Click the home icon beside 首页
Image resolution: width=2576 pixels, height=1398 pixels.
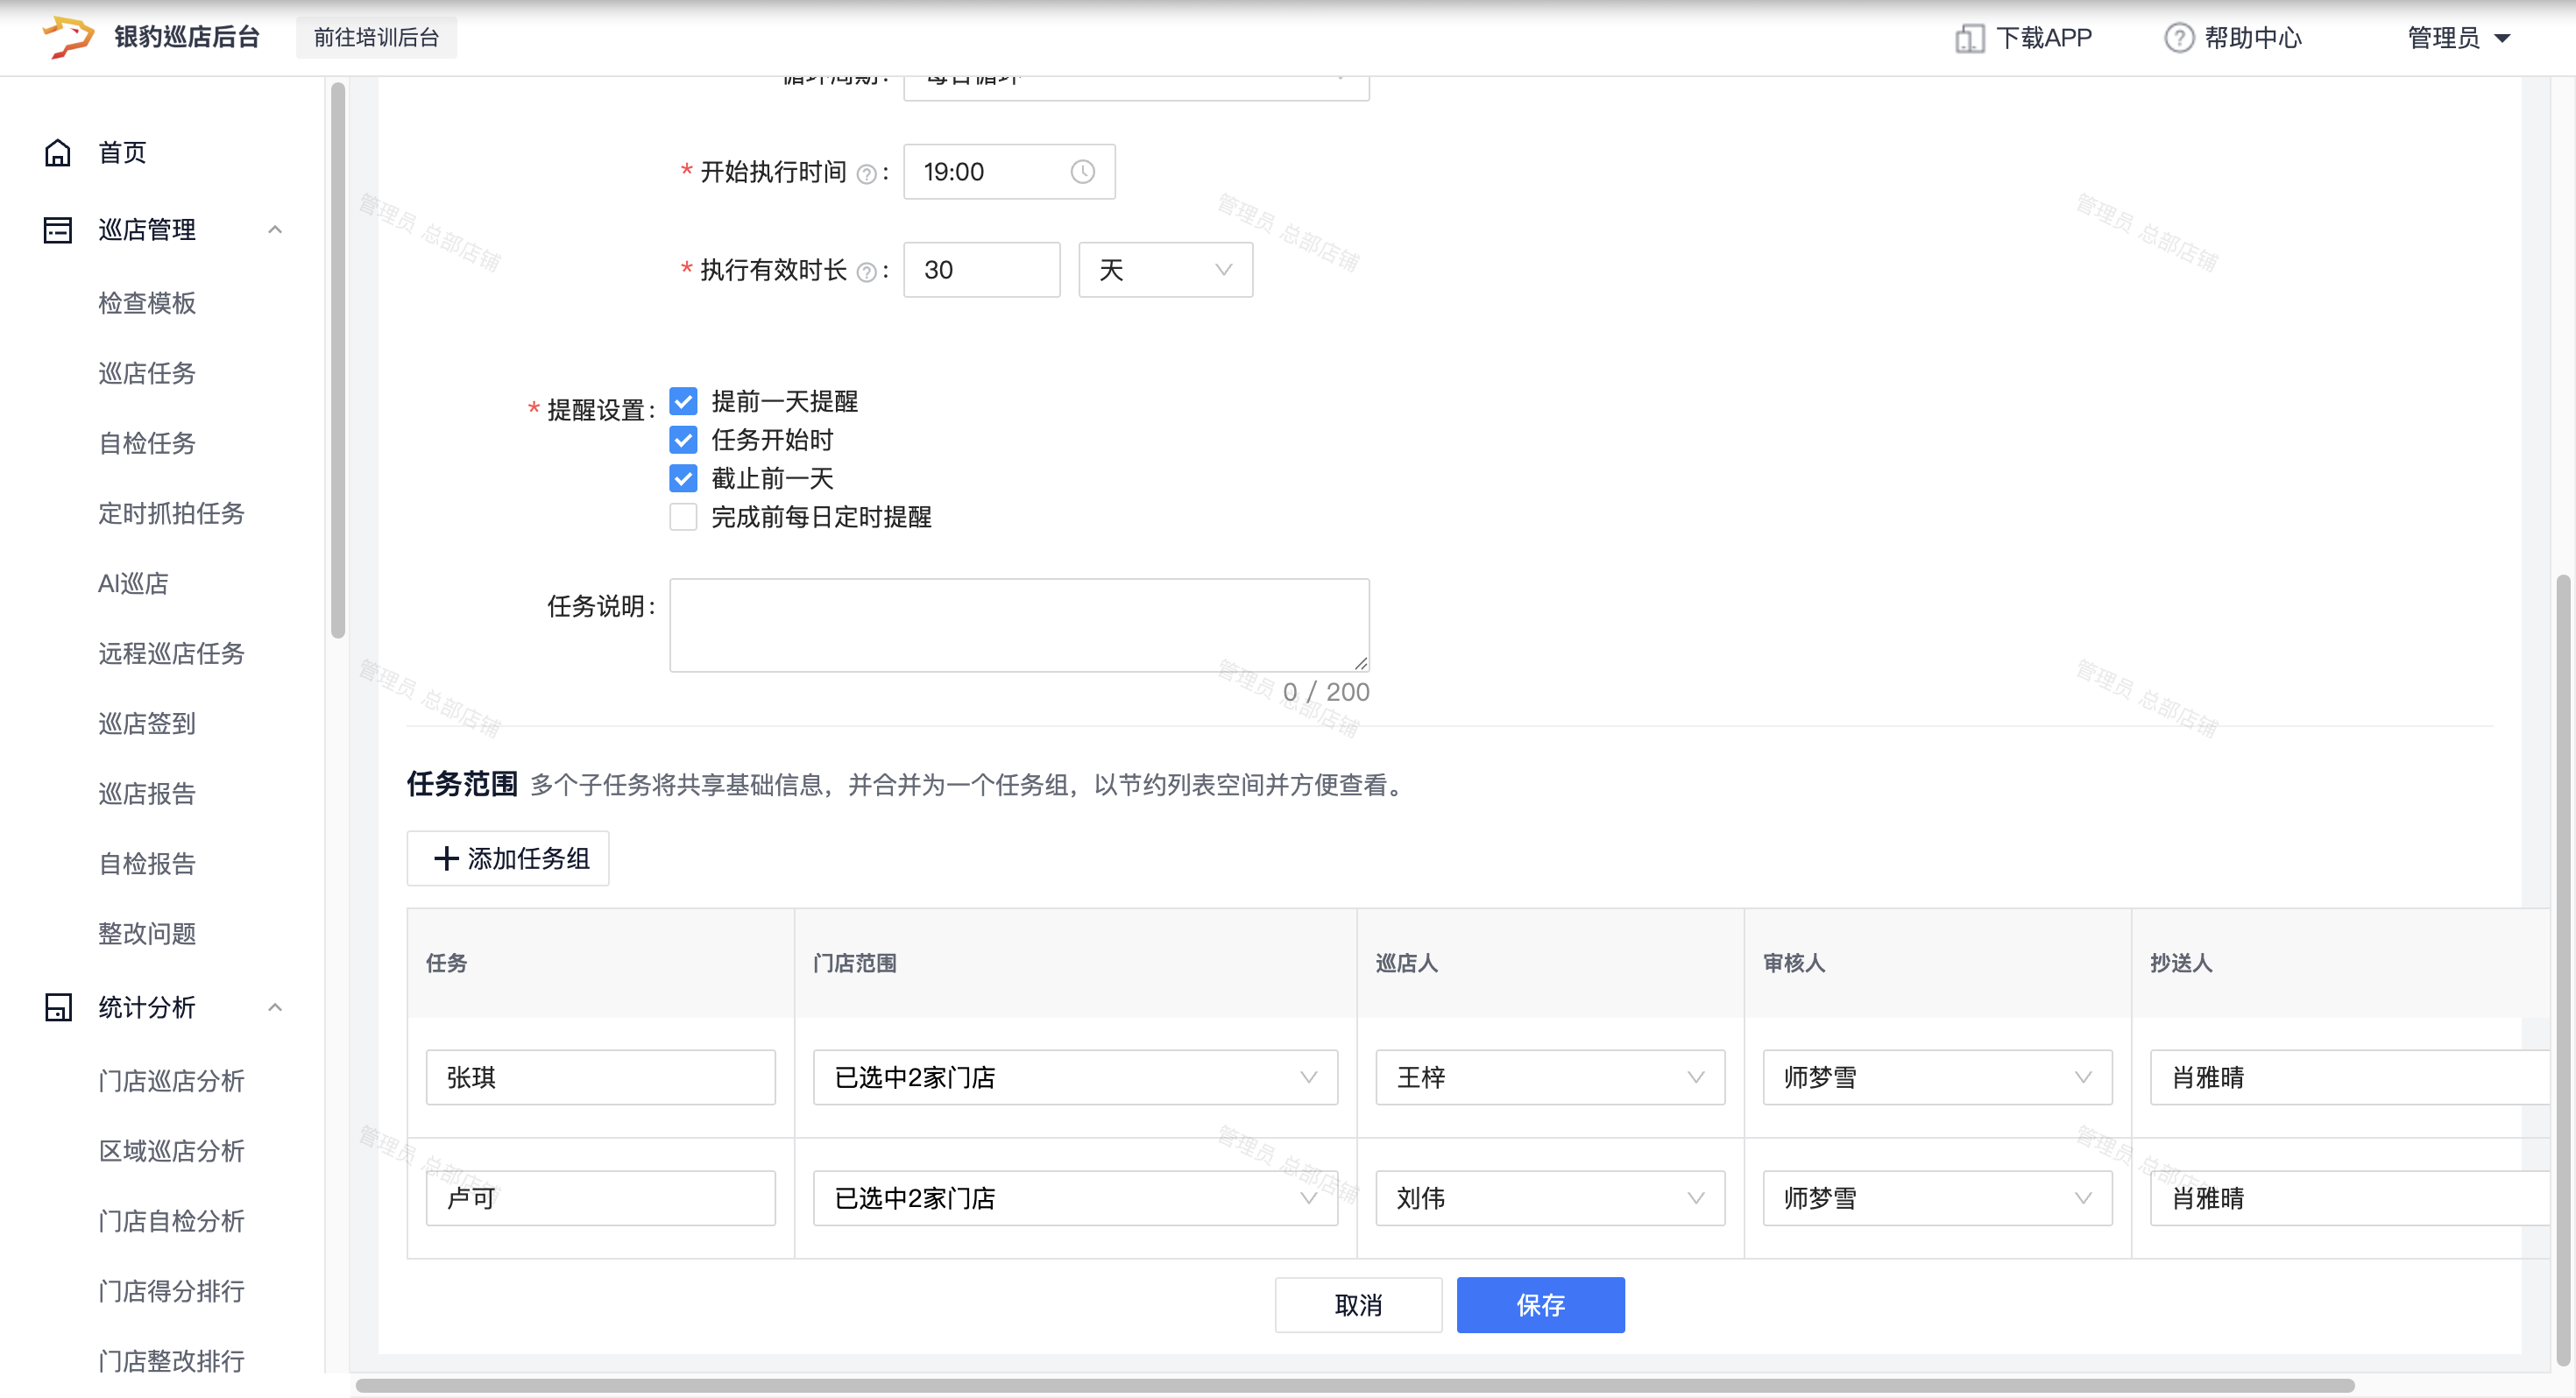tap(58, 152)
